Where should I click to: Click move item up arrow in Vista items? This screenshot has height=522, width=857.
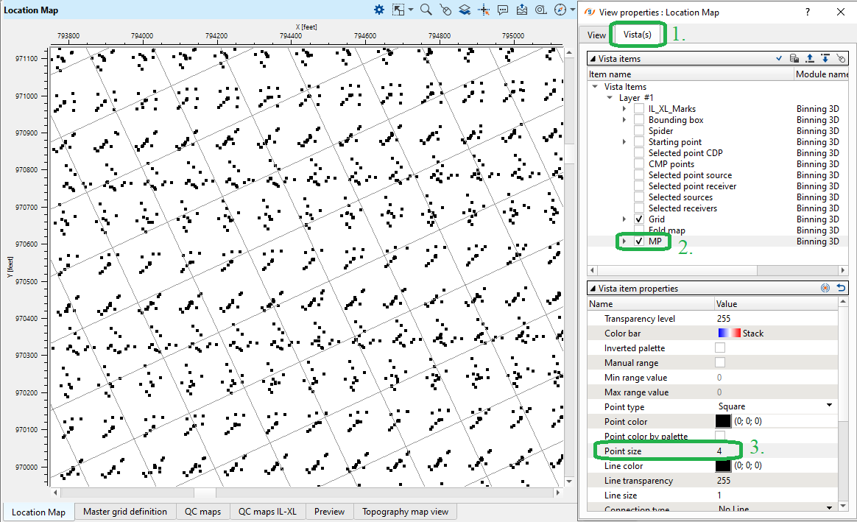click(x=809, y=58)
